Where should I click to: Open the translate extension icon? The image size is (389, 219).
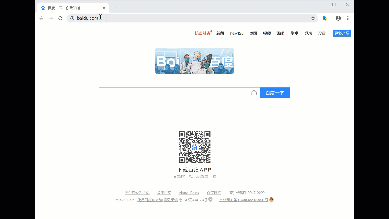pos(325,18)
